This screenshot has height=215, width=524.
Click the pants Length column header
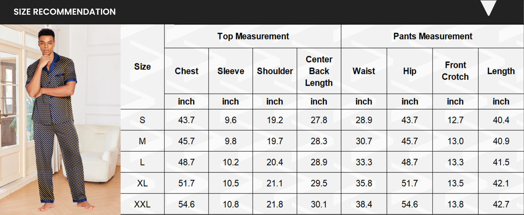tap(501, 71)
